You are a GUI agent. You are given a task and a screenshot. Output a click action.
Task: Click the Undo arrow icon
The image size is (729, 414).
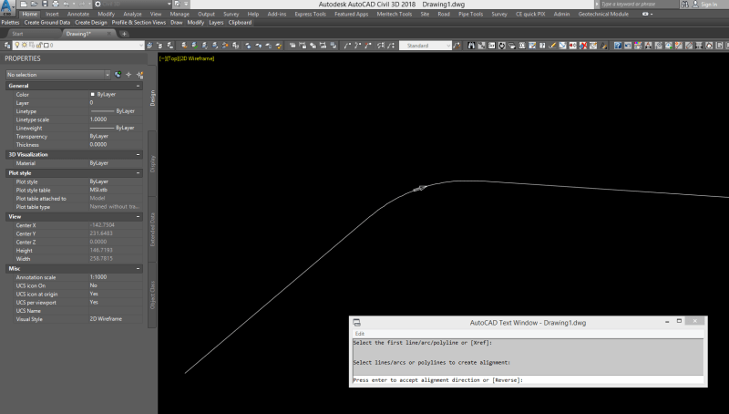pos(66,5)
